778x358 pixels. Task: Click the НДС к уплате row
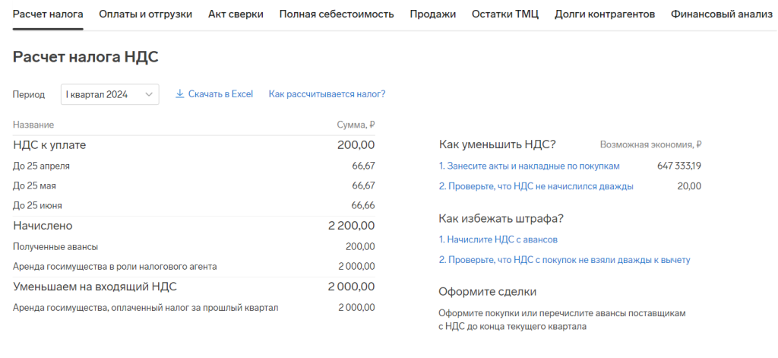tap(194, 145)
